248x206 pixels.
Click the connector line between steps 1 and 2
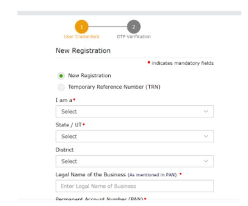click(108, 27)
